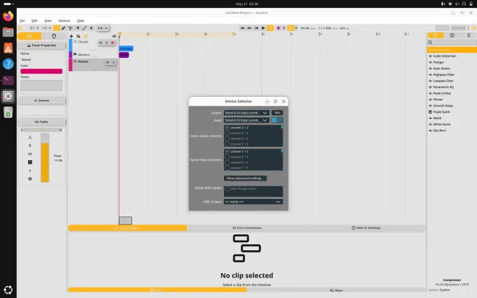
Task: Open undo history dropdown arrow
Action: tap(37, 28)
